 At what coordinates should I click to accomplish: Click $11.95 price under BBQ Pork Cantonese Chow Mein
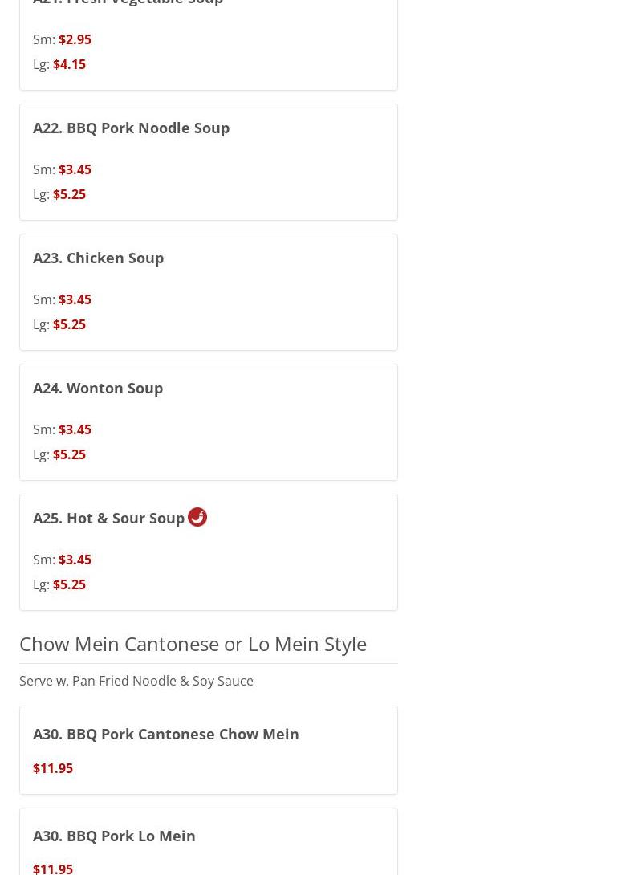53,768
